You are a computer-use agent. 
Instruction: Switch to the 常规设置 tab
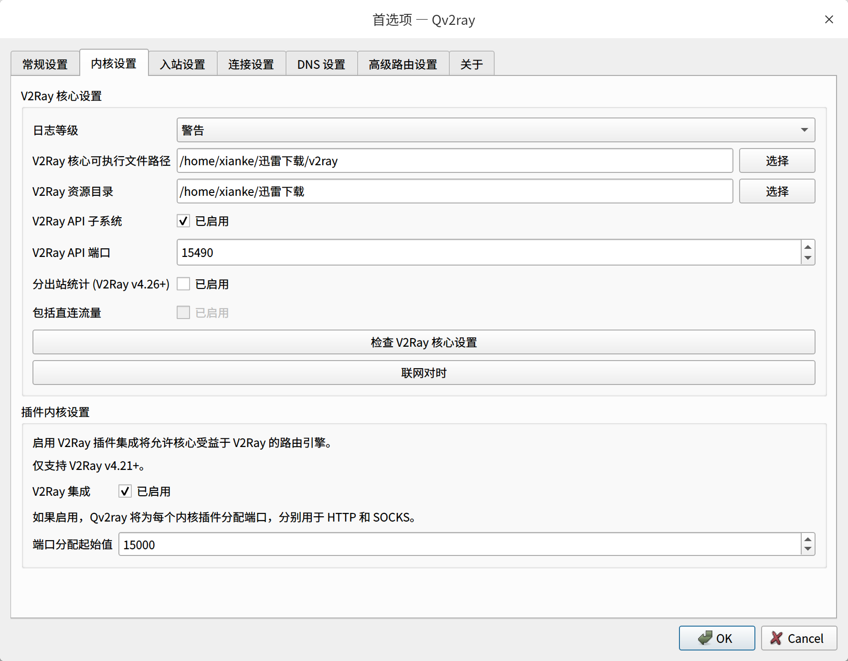pyautogui.click(x=45, y=64)
